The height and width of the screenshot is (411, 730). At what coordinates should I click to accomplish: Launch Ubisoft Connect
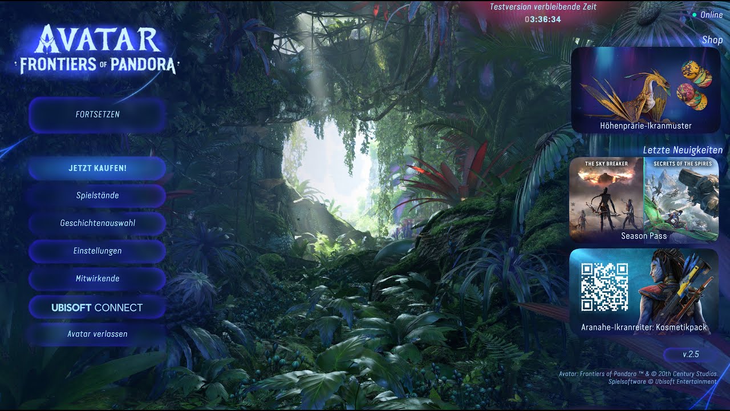98,307
